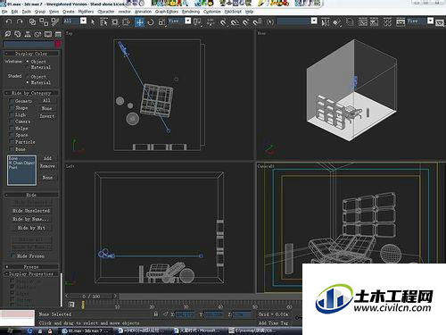This screenshot has height=335, width=446.
Task: Select Shaded Object radio button
Action: click(28, 76)
